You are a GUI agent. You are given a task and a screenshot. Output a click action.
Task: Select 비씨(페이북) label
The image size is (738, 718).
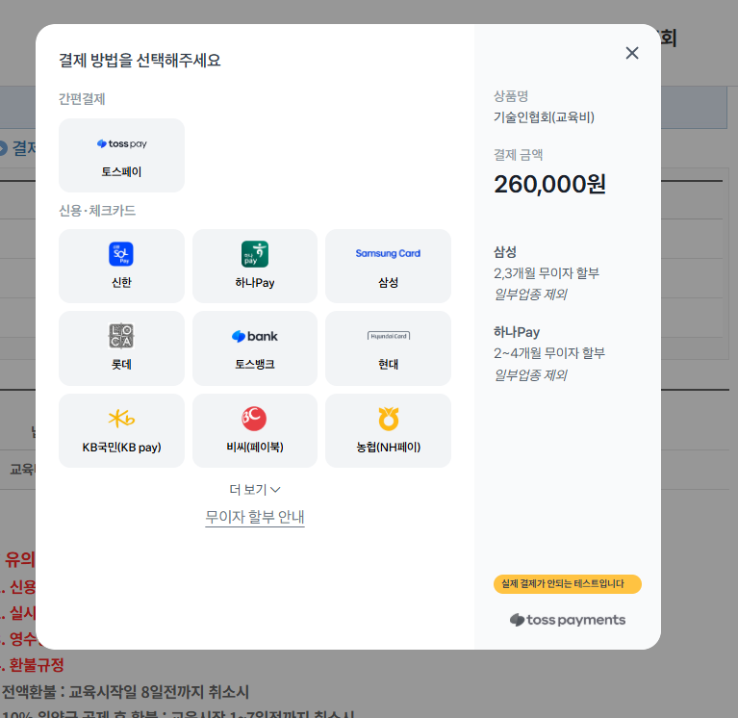tap(255, 447)
